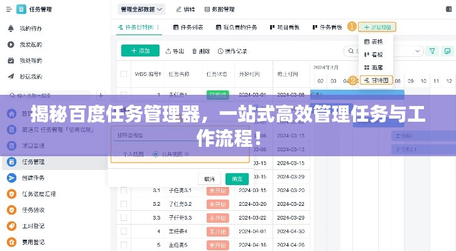Click end date 2024-04-30 cell
Viewport: 456px width, 251px height.
[291, 232]
